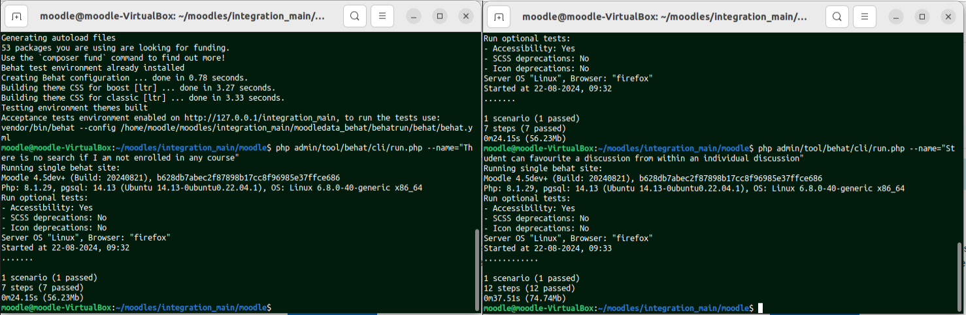Click "53 packages you are using" funding line
966x315 pixels.
coord(115,48)
